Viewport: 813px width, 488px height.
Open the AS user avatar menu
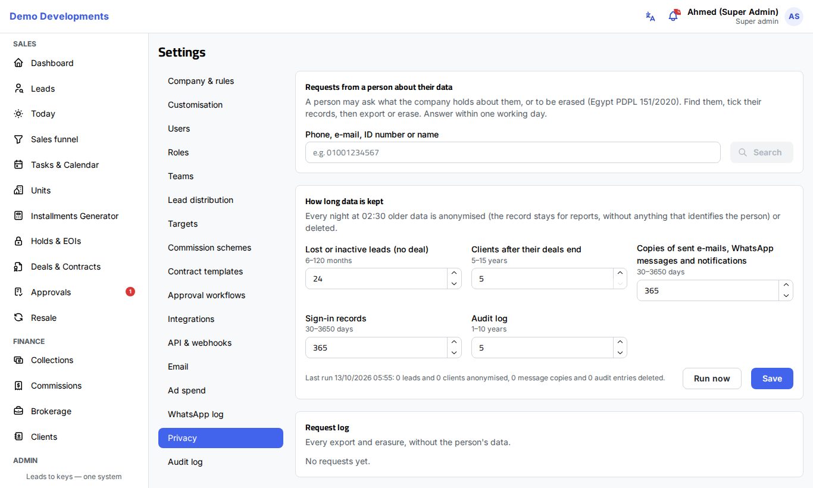(x=794, y=17)
